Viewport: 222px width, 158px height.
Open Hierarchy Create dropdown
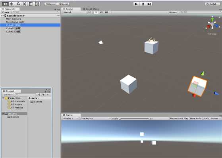coord(6,12)
